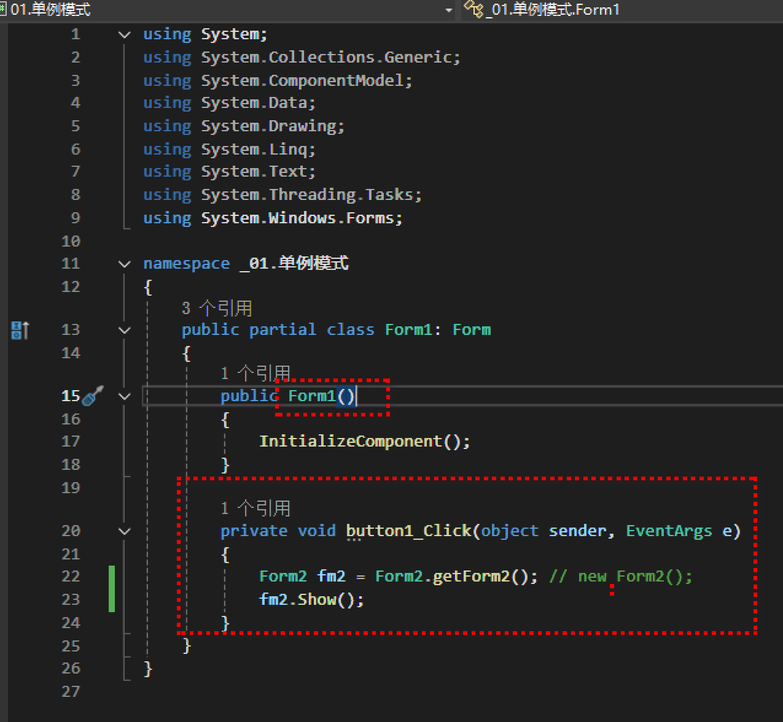The image size is (783, 722).
Task: Collapse the Form1 class at line 13
Action: click(125, 331)
